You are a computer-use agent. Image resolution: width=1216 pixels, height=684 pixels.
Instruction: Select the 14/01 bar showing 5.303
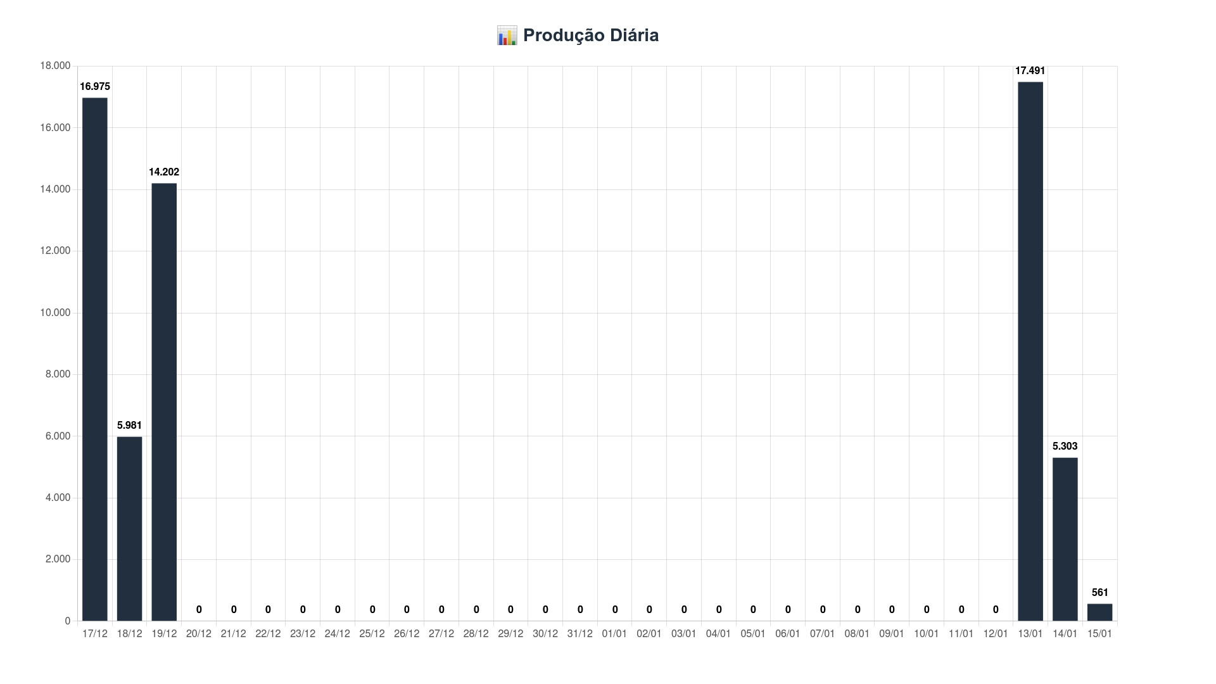point(1065,539)
